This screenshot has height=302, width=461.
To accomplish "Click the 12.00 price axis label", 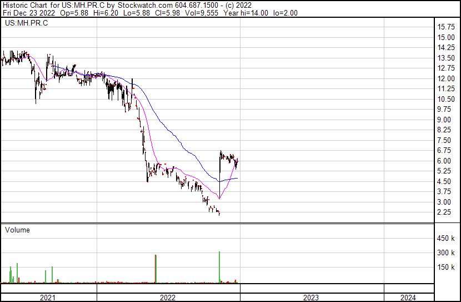I will tap(446, 78).
